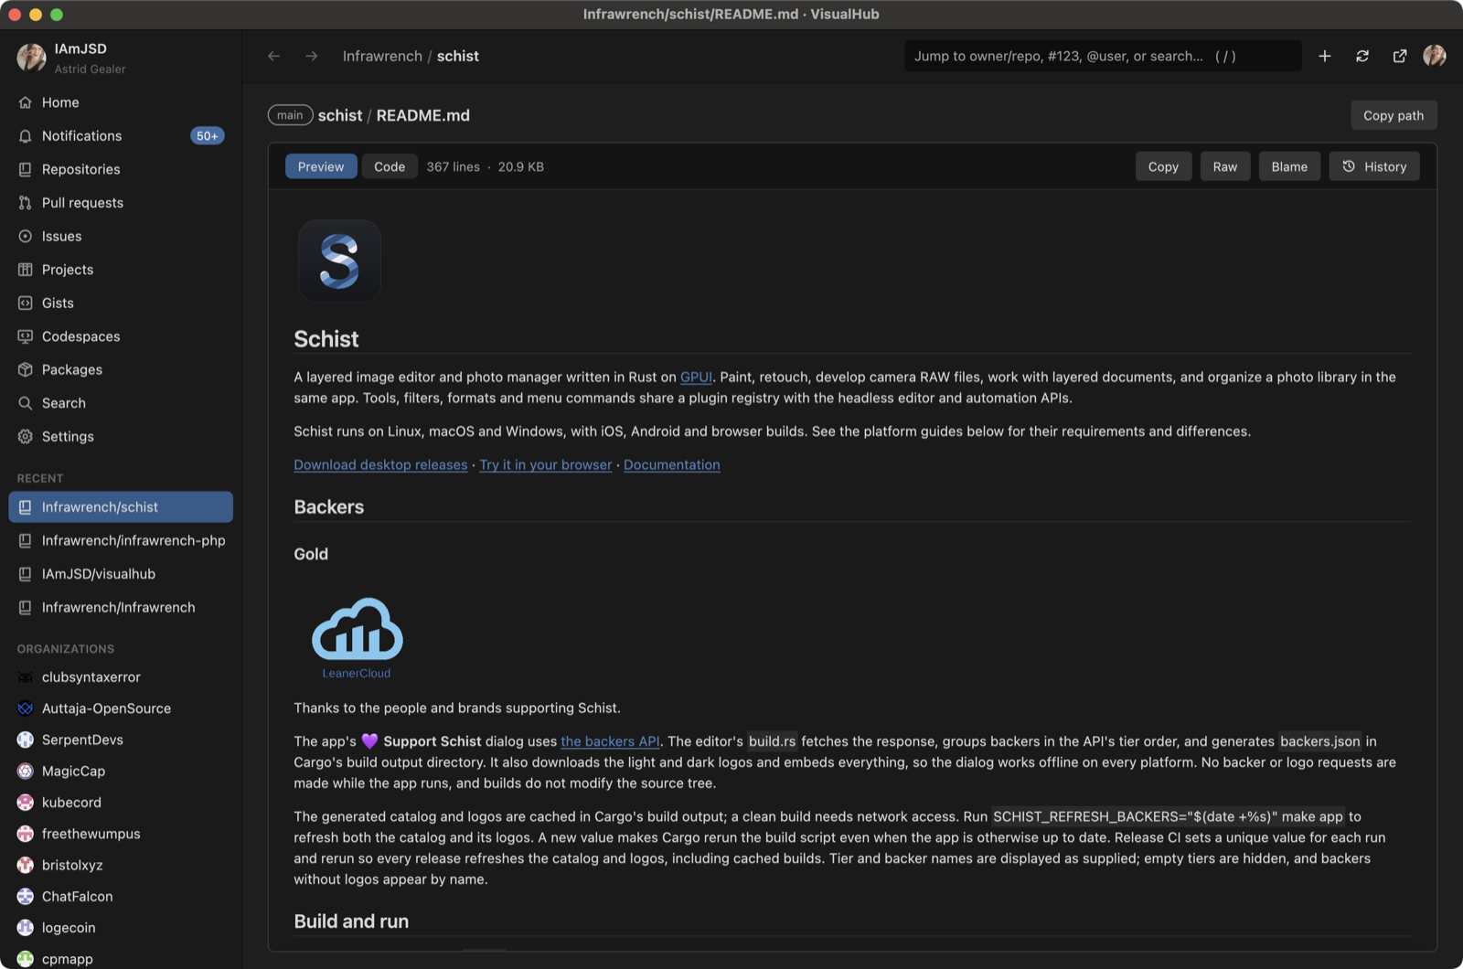
Task: Switch to the Code tab
Action: (x=390, y=166)
